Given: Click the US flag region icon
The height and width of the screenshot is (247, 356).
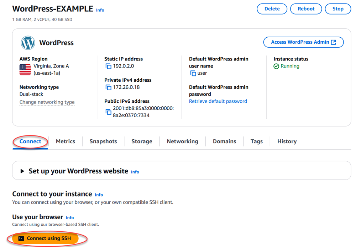Looking at the screenshot, I should 25,69.
